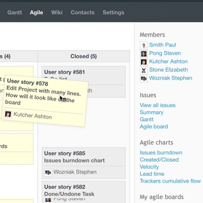The image size is (203, 203).
Task: Select the Agile tab
Action: [36, 13]
